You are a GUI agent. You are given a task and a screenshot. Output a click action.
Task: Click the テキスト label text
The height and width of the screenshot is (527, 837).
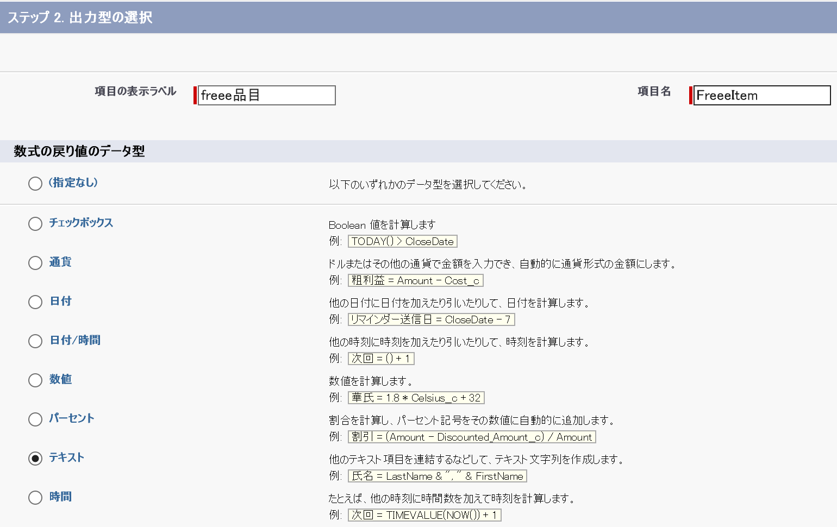coord(67,457)
